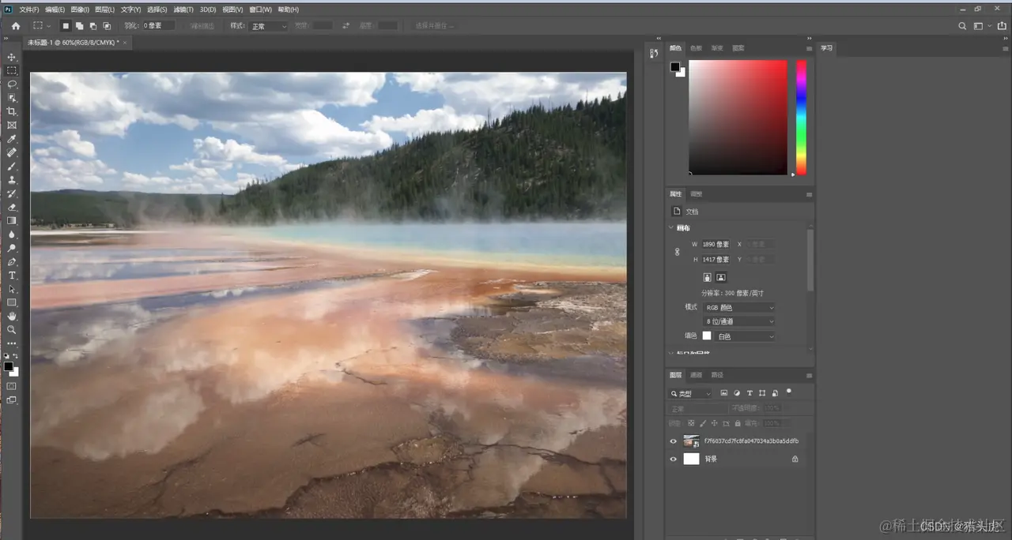The height and width of the screenshot is (540, 1012).
Task: Toggle Quick Mask mode
Action: (12, 386)
